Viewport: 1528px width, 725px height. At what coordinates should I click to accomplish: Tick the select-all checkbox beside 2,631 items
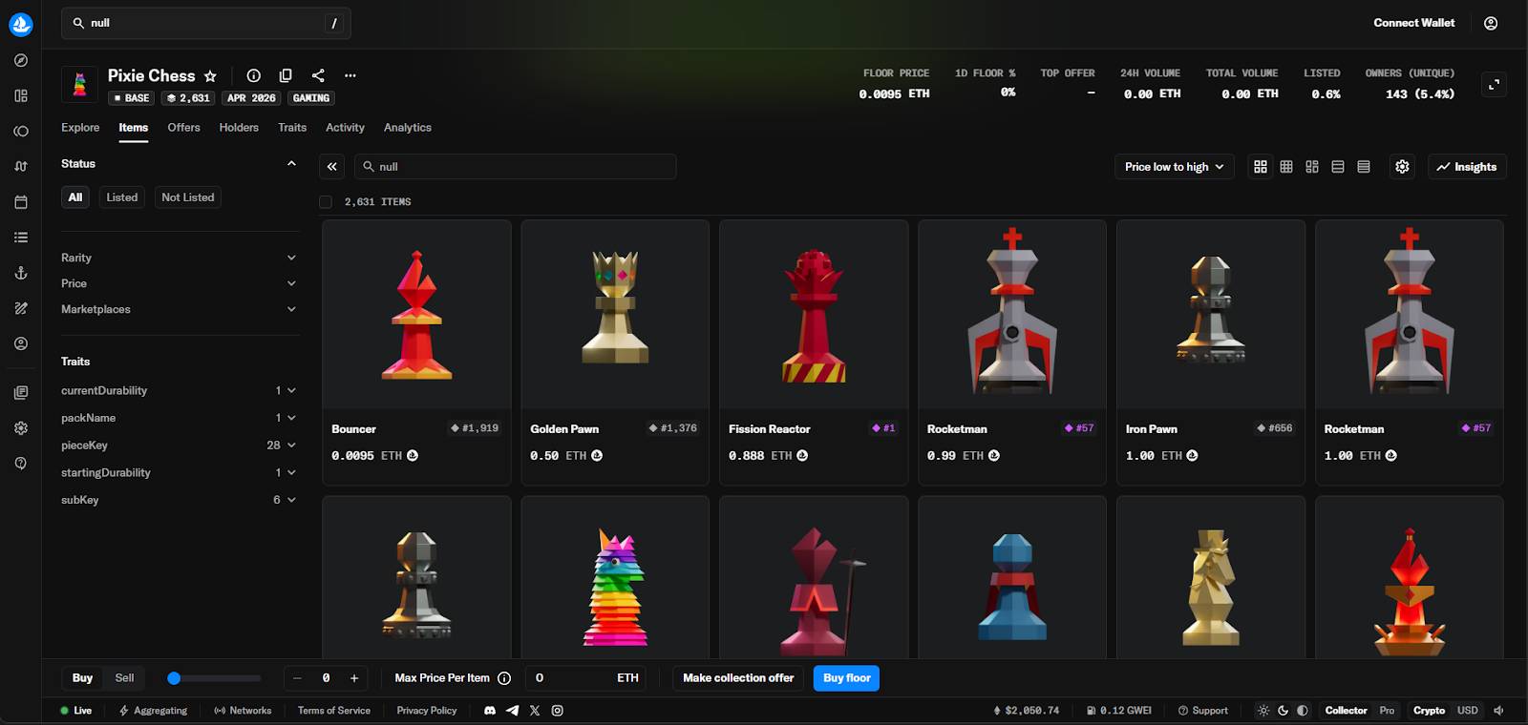pyautogui.click(x=326, y=202)
